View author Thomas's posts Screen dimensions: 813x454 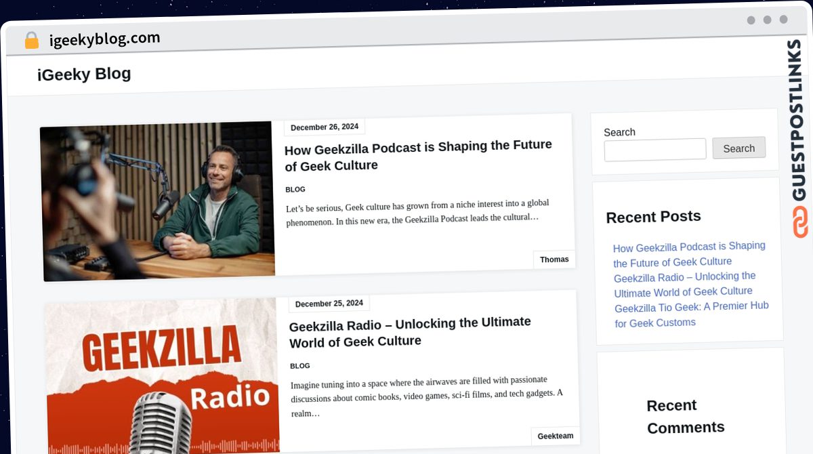(554, 260)
